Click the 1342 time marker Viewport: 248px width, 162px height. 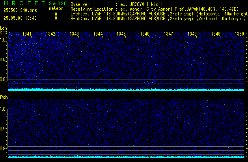click(50, 34)
